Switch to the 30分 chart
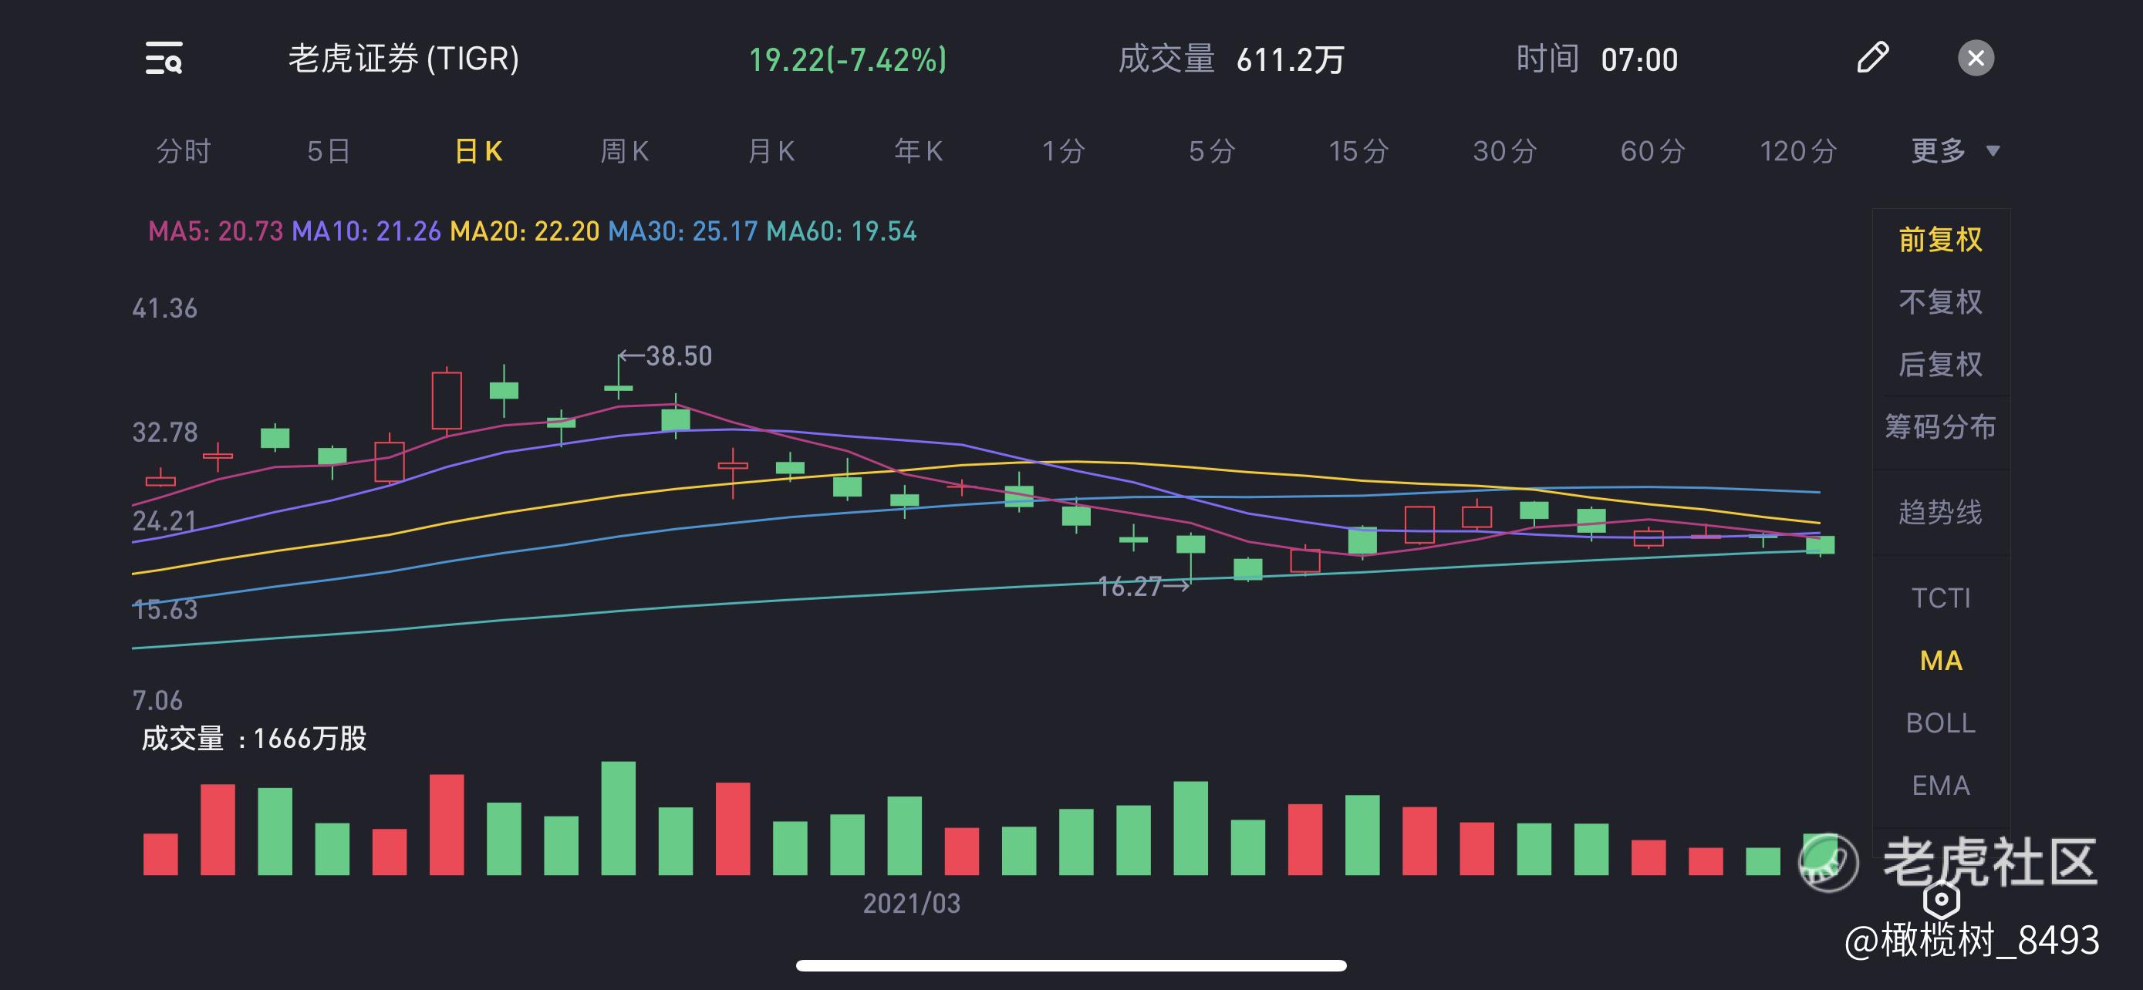Screen dimensions: 2143x990 [x=1505, y=151]
